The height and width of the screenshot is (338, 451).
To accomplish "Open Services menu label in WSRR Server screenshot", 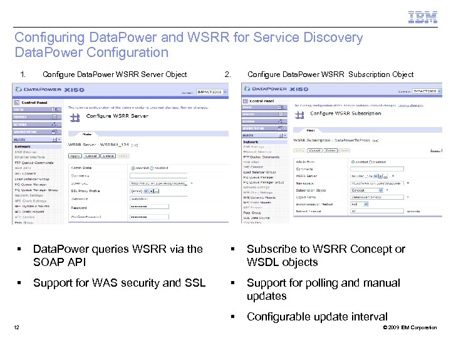I will pos(20,117).
